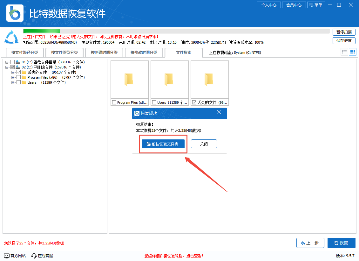
Task: Open 会员中心
Action: tap(294, 5)
